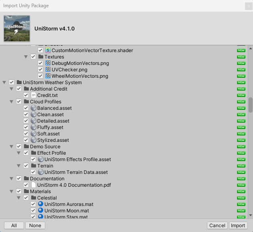Screen dimensions: 253x232
Task: Click the vertical scrollbar thumb
Action: tap(251, 105)
